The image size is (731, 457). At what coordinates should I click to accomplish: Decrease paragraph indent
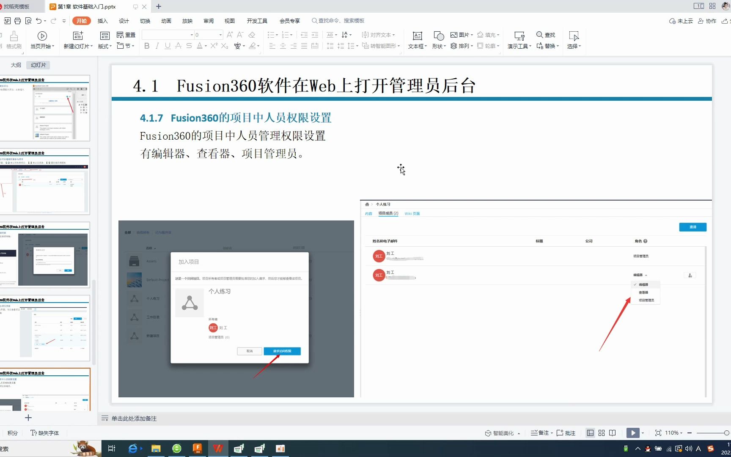(304, 35)
